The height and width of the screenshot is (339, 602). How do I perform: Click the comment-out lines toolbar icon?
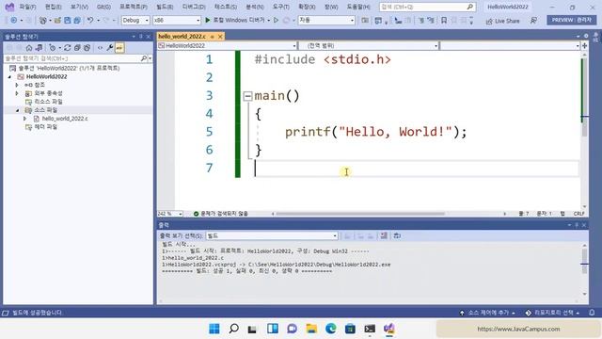(x=421, y=21)
